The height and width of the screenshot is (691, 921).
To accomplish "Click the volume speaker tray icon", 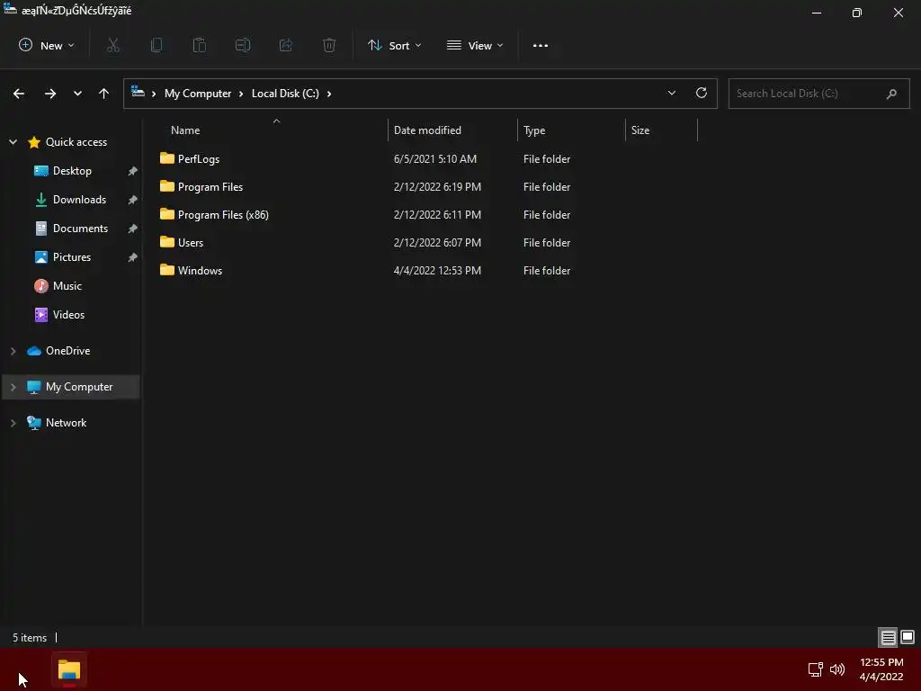I will pos(837,669).
